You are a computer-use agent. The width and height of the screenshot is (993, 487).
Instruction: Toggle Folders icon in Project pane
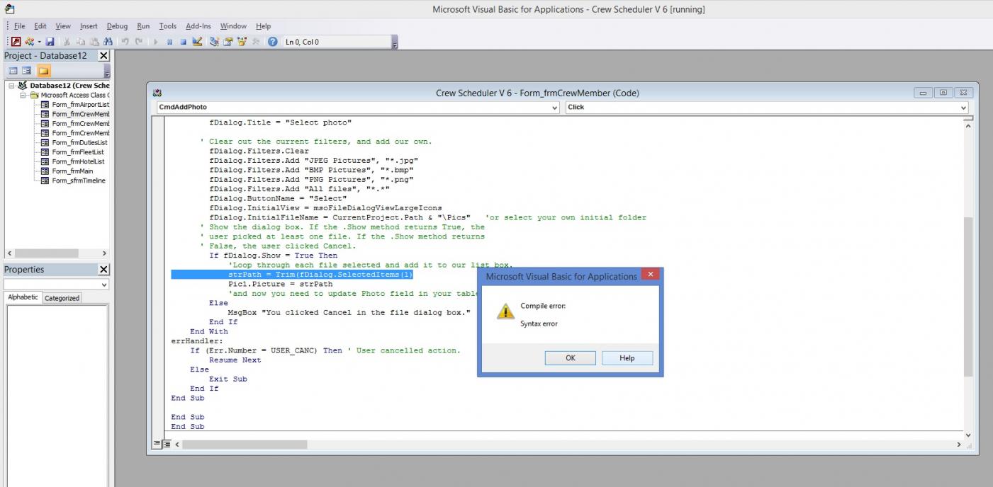pos(44,71)
